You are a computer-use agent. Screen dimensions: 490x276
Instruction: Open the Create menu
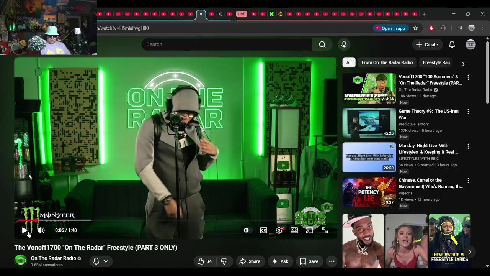[427, 44]
